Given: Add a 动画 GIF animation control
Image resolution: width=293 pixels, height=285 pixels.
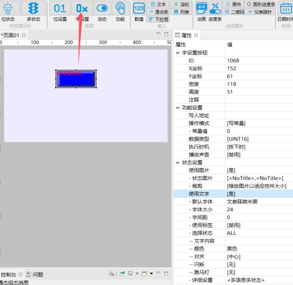Looking at the screenshot, I should 201,11.
